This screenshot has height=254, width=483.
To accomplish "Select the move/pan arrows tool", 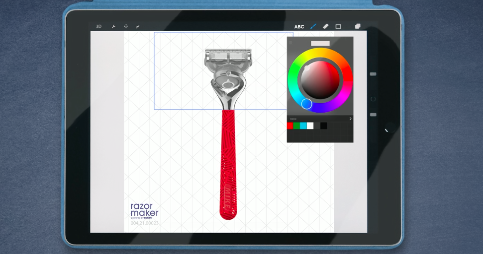I will pyautogui.click(x=126, y=26).
